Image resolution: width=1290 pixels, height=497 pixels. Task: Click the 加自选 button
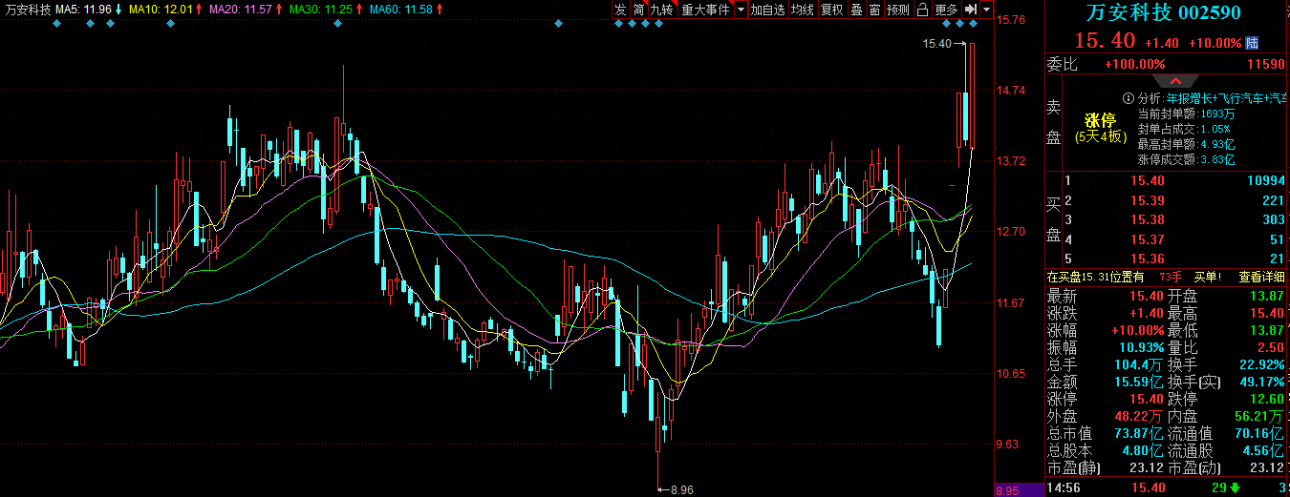coord(767,10)
